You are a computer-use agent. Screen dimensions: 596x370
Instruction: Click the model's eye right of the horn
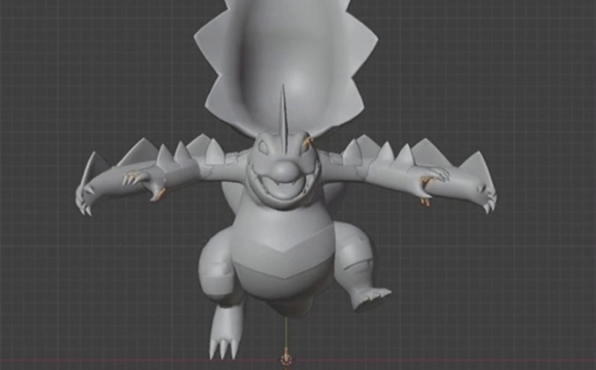[x=305, y=146]
